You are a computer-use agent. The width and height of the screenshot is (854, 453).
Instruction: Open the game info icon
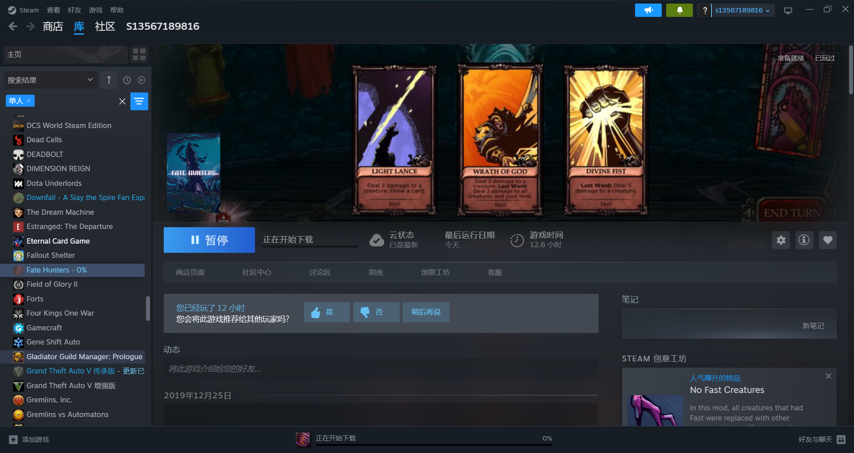click(804, 240)
